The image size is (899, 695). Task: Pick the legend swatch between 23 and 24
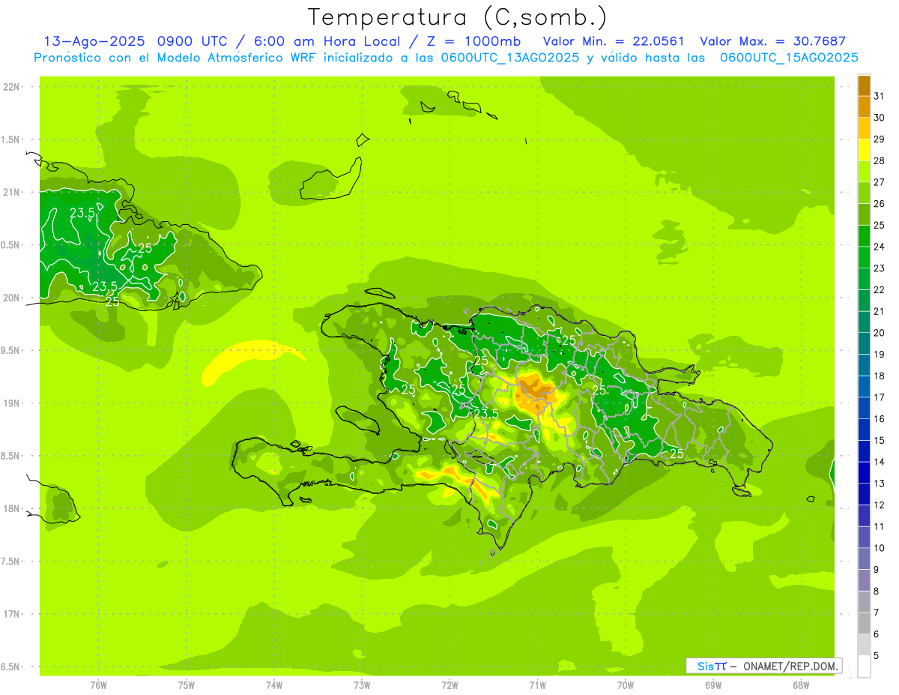864,257
